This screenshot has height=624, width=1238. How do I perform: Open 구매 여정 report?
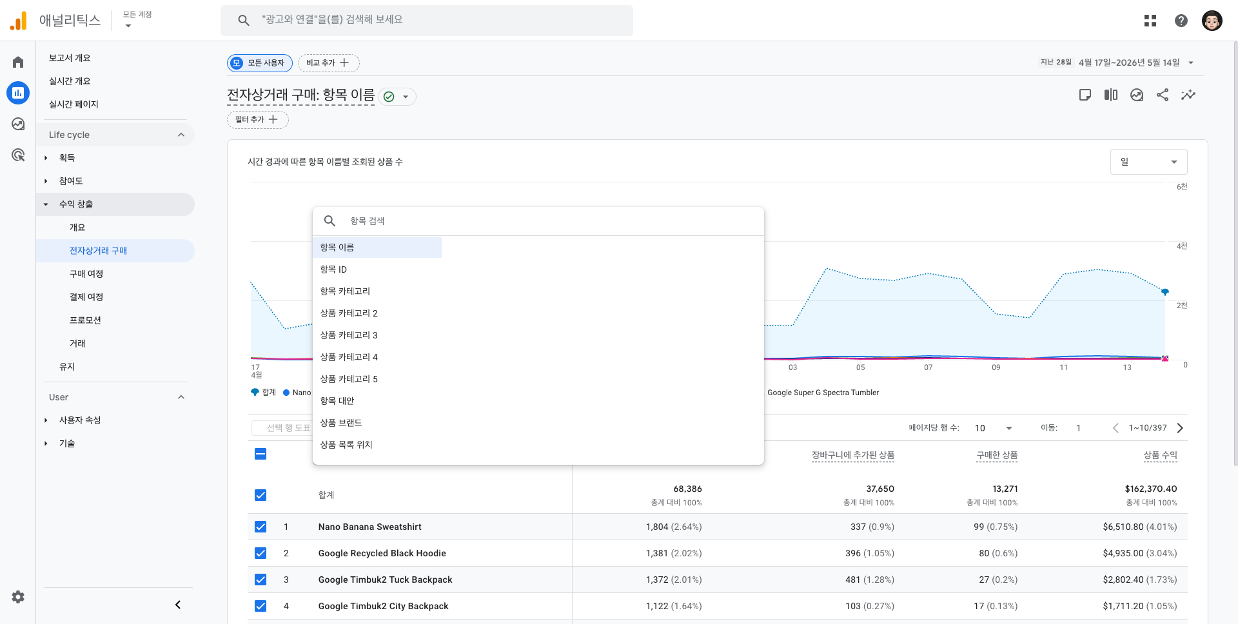click(86, 274)
